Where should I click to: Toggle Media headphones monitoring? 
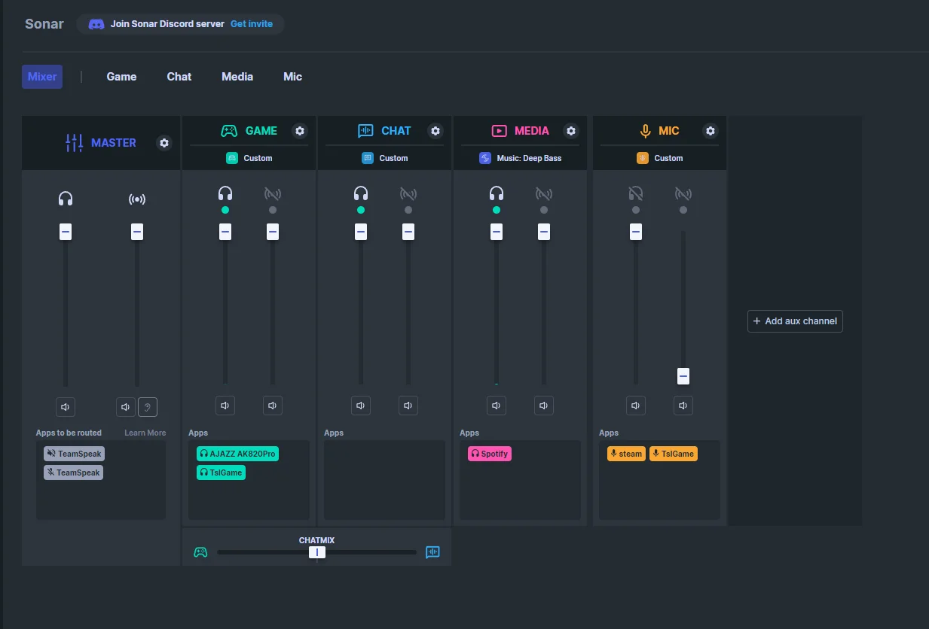tap(497, 194)
